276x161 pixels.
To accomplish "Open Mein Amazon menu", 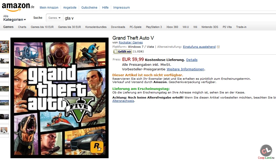I will [x=49, y=8].
